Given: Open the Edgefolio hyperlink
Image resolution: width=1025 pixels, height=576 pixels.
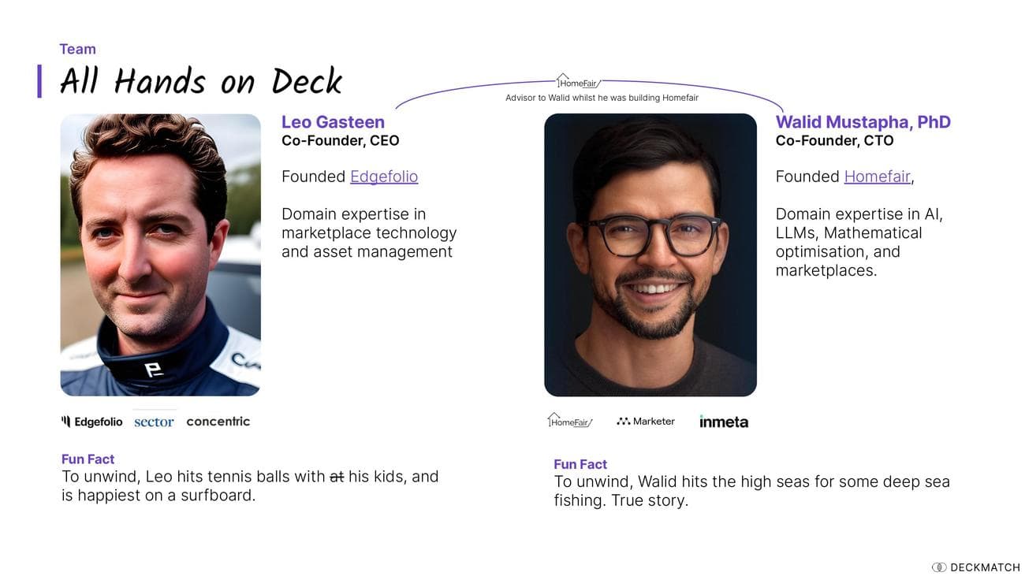Looking at the screenshot, I should [384, 177].
